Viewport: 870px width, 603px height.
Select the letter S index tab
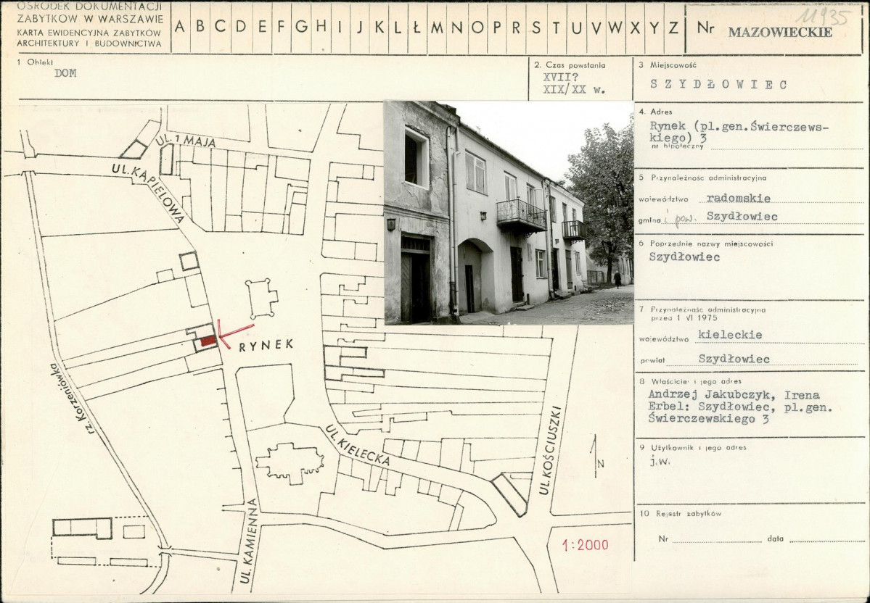click(x=535, y=28)
